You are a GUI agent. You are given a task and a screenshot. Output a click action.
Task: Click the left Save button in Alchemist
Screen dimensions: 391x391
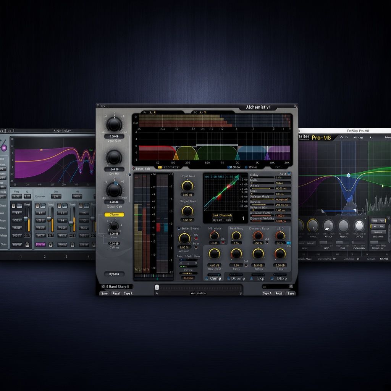(x=105, y=293)
